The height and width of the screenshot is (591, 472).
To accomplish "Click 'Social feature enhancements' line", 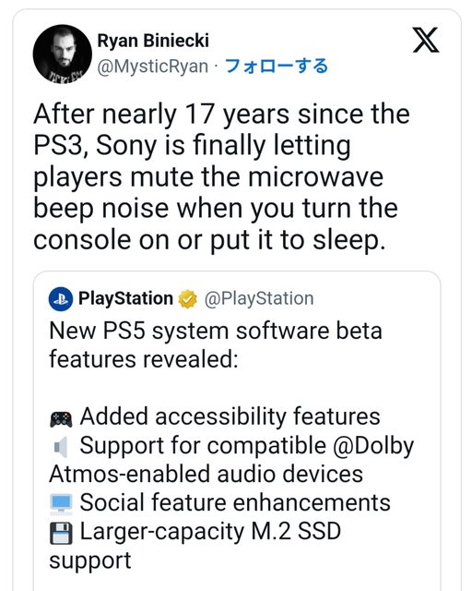I will 235,502.
